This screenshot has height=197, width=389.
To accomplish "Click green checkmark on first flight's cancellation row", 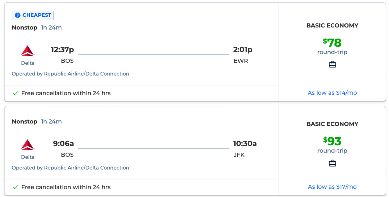I will click(16, 93).
